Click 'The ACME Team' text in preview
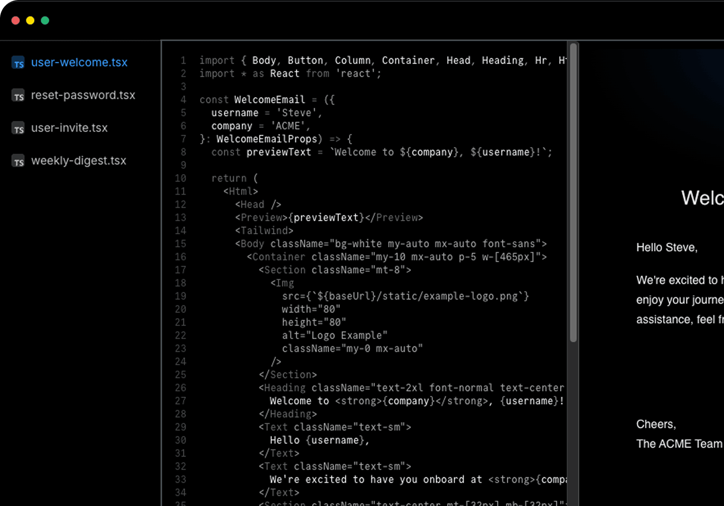 click(679, 444)
